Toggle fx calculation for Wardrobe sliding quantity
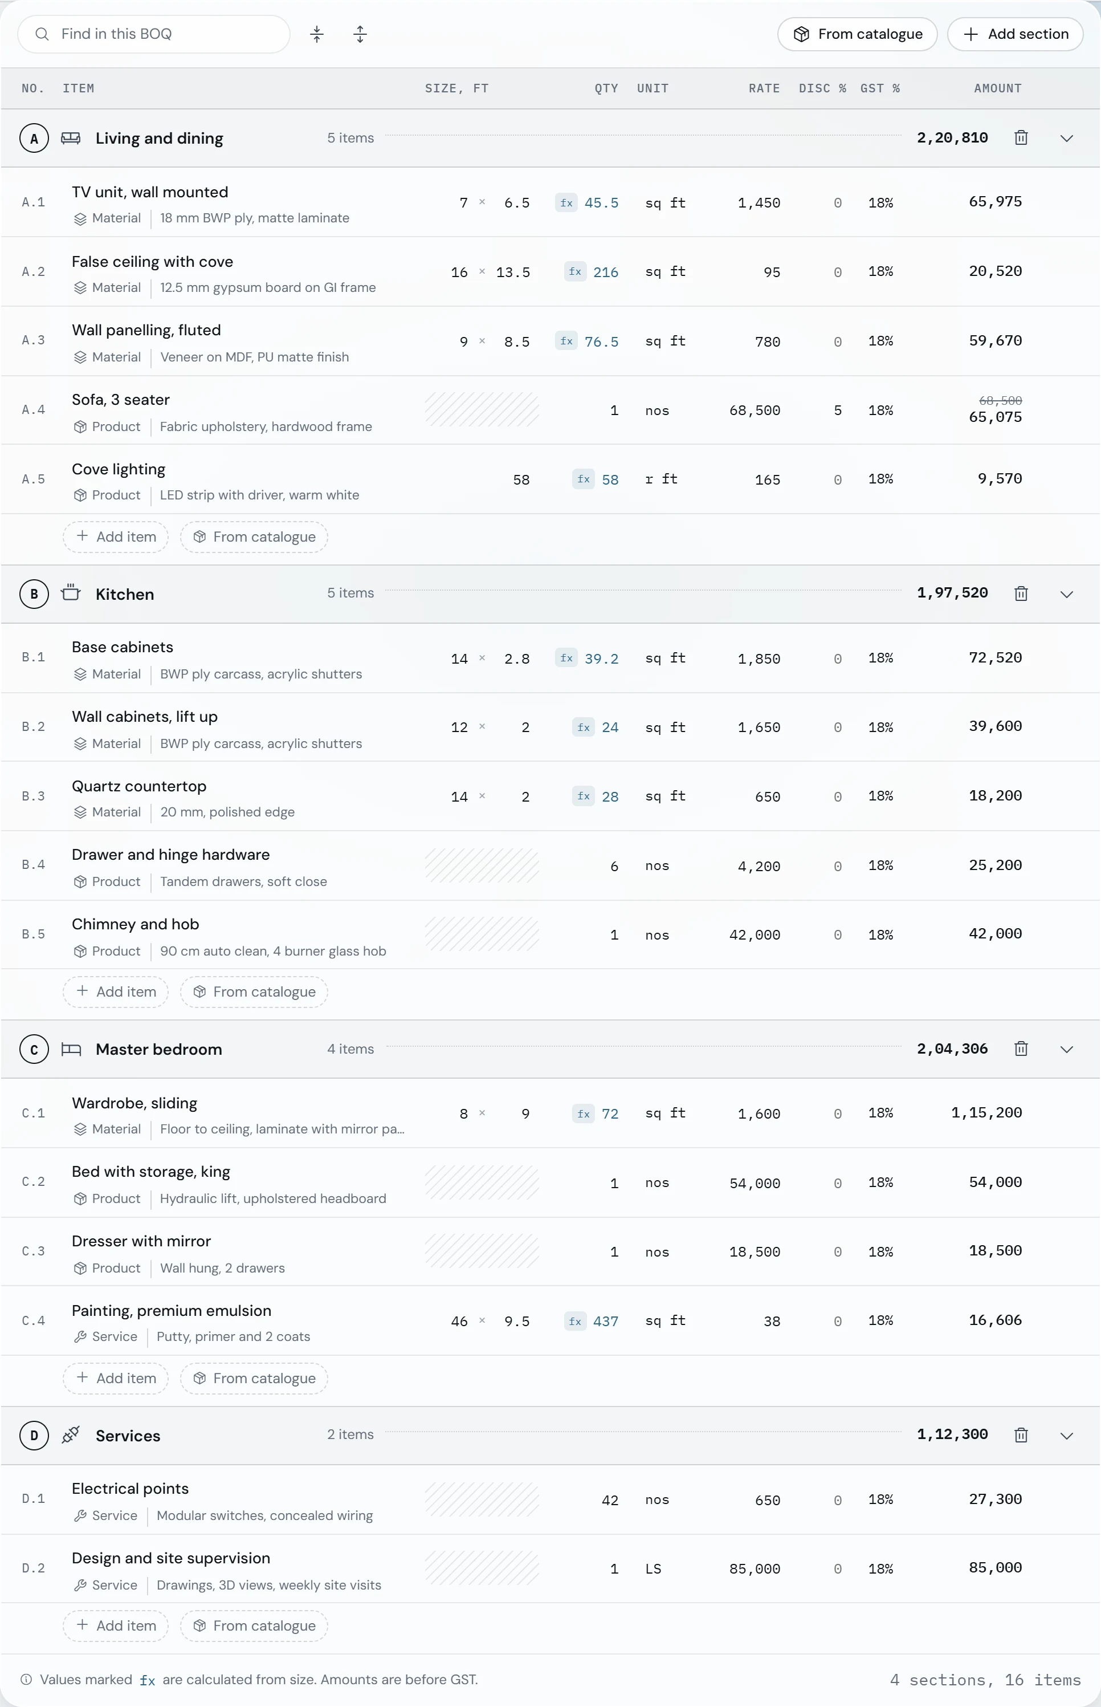Screen dimensions: 1101x1707 [584, 1113]
